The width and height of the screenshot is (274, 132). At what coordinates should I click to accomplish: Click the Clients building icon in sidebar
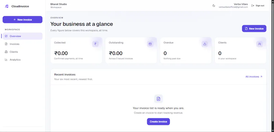pos(6,52)
